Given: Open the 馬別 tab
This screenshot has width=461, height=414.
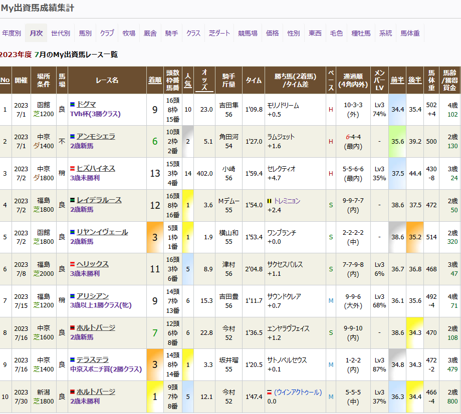Looking at the screenshot, I should (x=85, y=33).
